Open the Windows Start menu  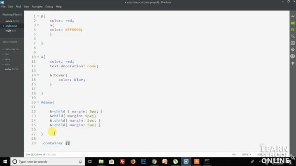pyautogui.click(x=5, y=161)
